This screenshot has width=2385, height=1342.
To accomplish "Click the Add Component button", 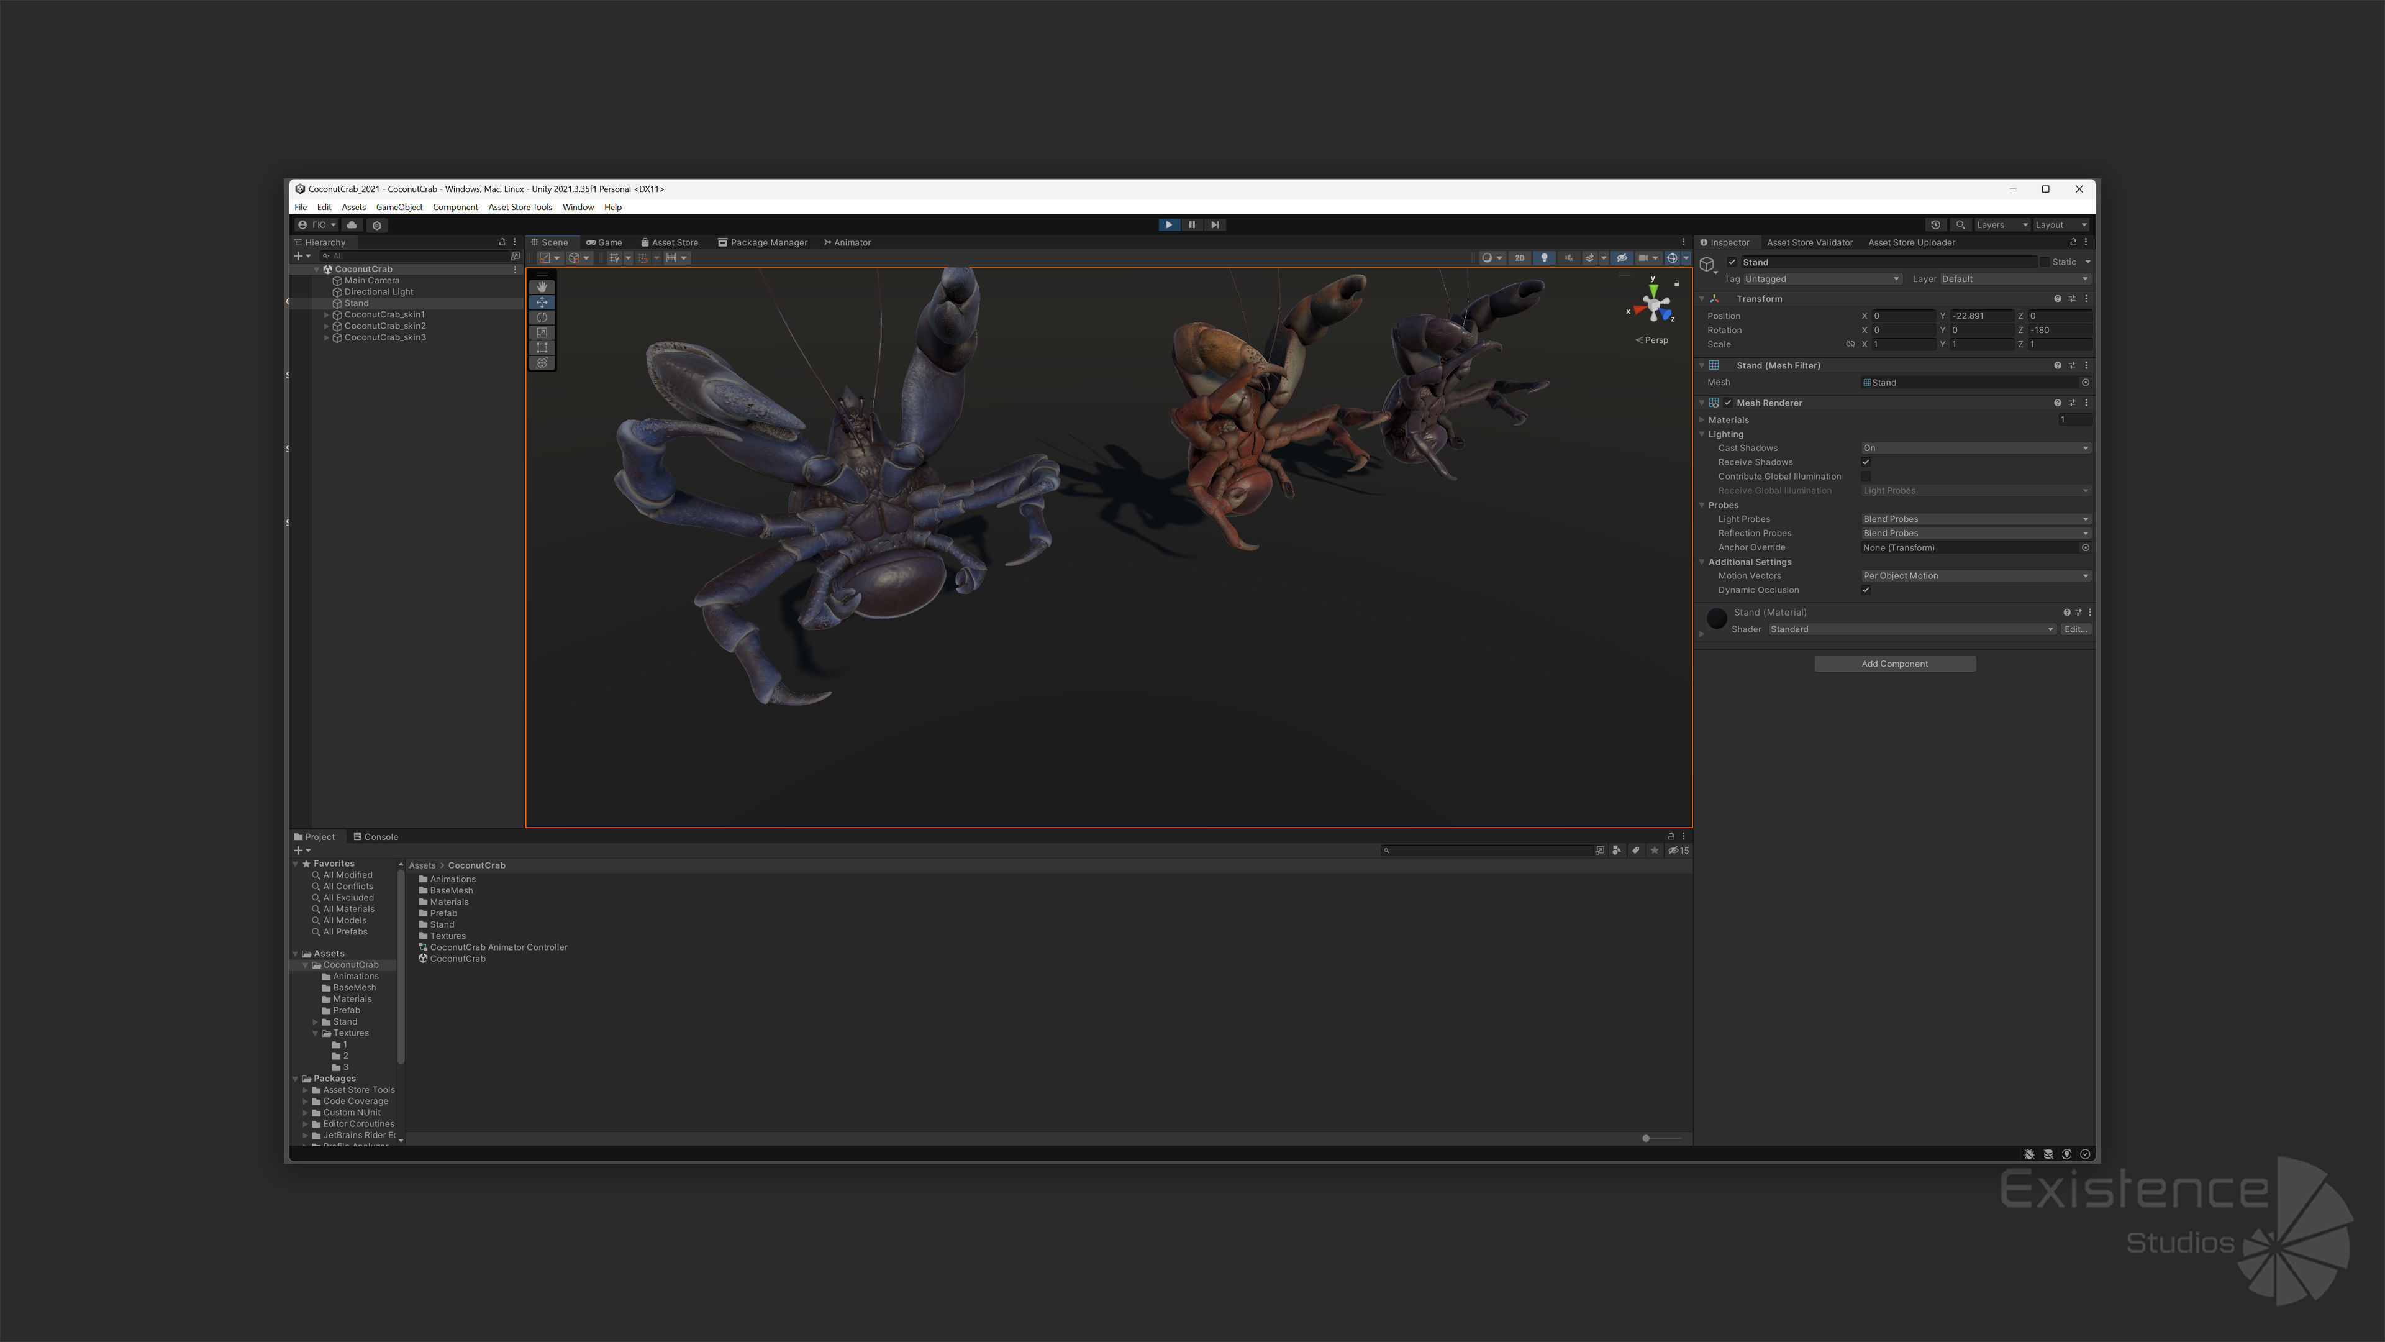I will (1894, 664).
